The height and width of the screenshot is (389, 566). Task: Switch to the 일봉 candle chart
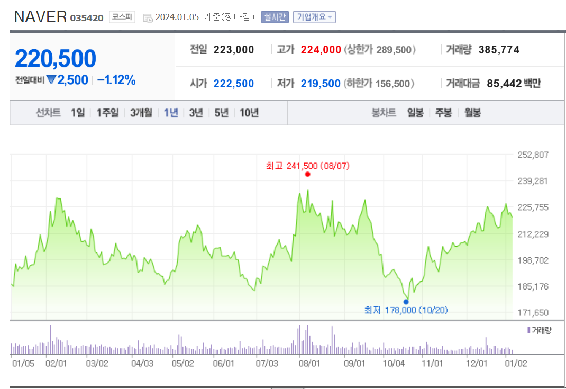point(415,113)
